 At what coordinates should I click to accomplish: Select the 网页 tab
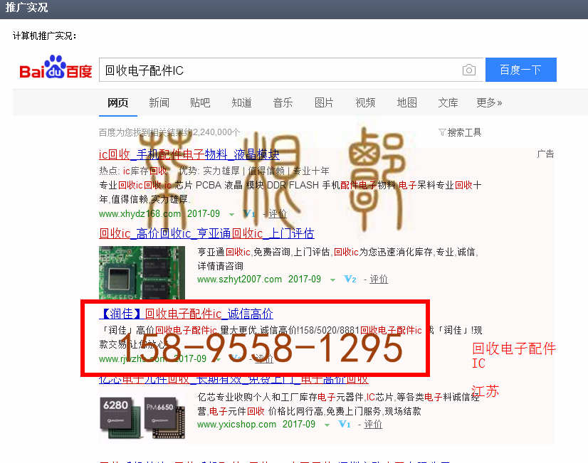pyautogui.click(x=117, y=102)
